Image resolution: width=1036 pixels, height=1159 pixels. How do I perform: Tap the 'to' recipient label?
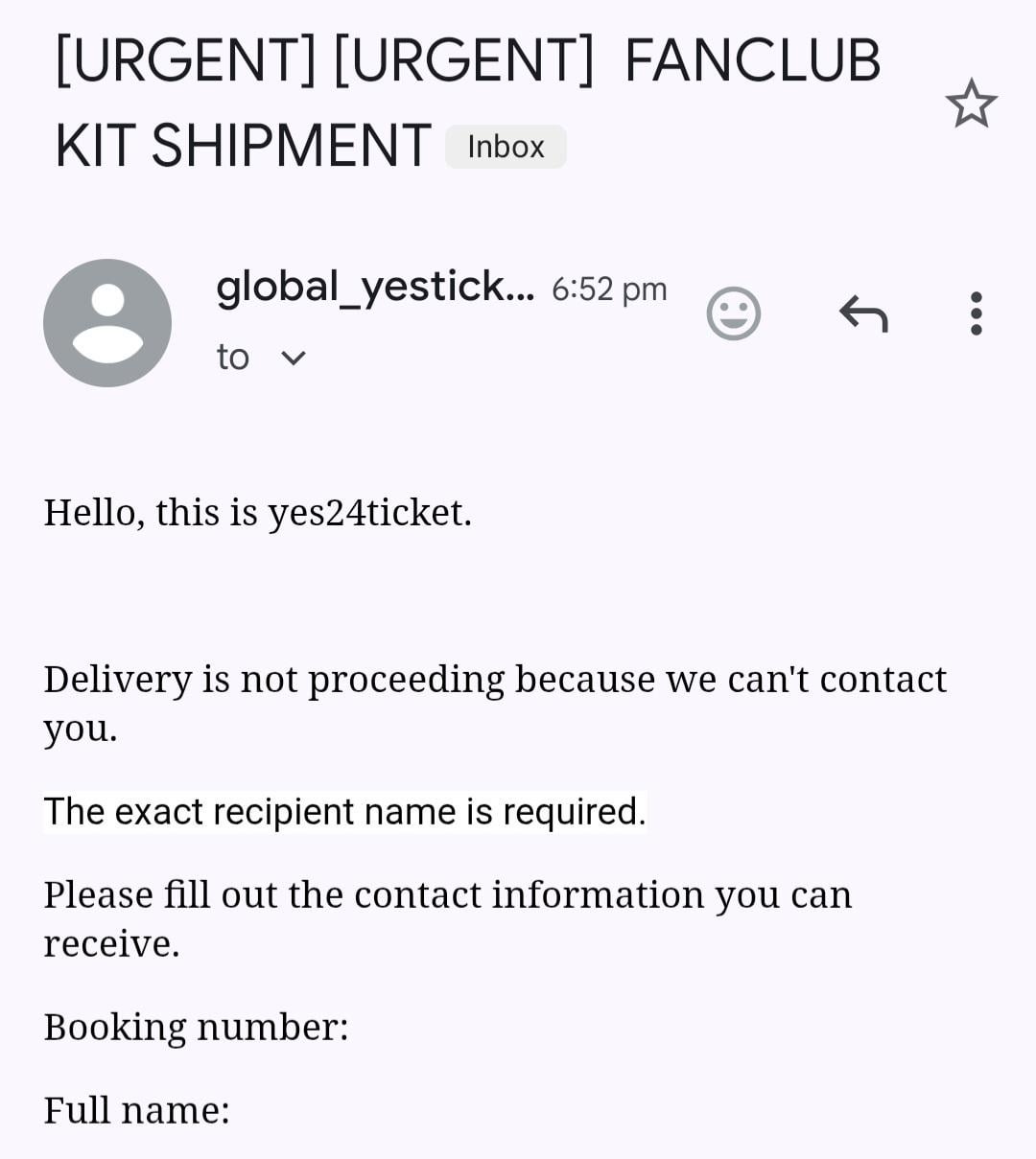tap(232, 358)
